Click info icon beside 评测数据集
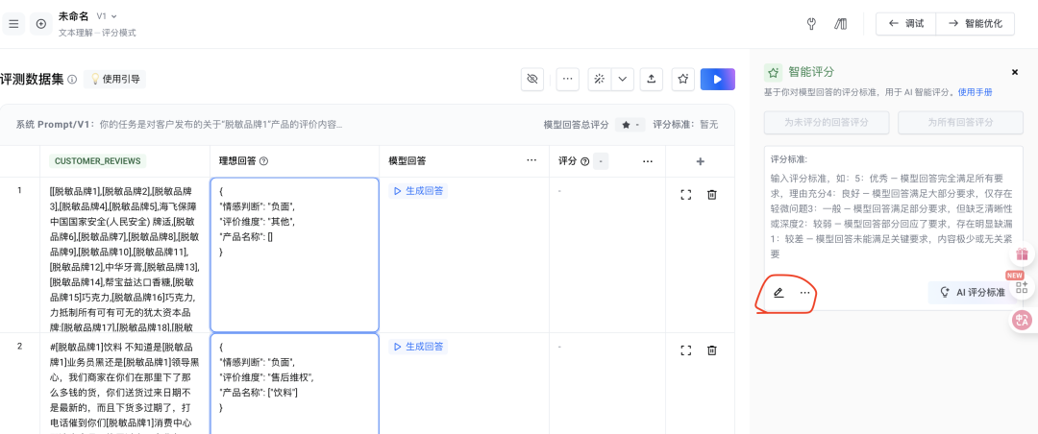The image size is (1038, 434). (x=72, y=80)
